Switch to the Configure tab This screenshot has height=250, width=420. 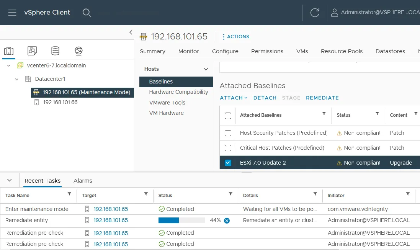(x=225, y=51)
